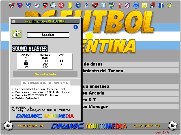
Task: Click the Sound Blaster logo
Action: point(30,49)
